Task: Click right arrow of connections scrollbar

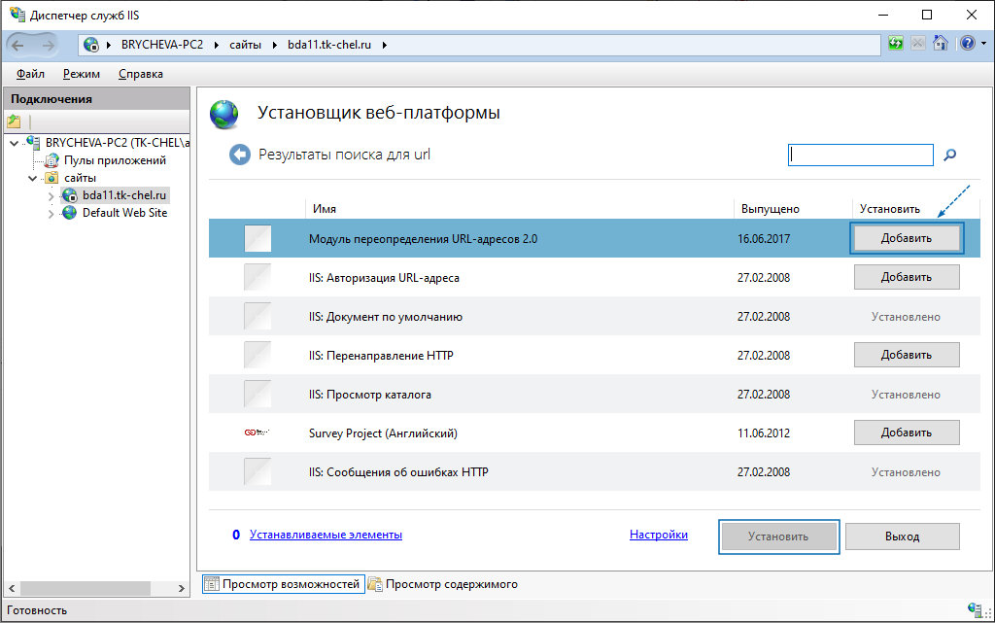Action: [x=182, y=589]
